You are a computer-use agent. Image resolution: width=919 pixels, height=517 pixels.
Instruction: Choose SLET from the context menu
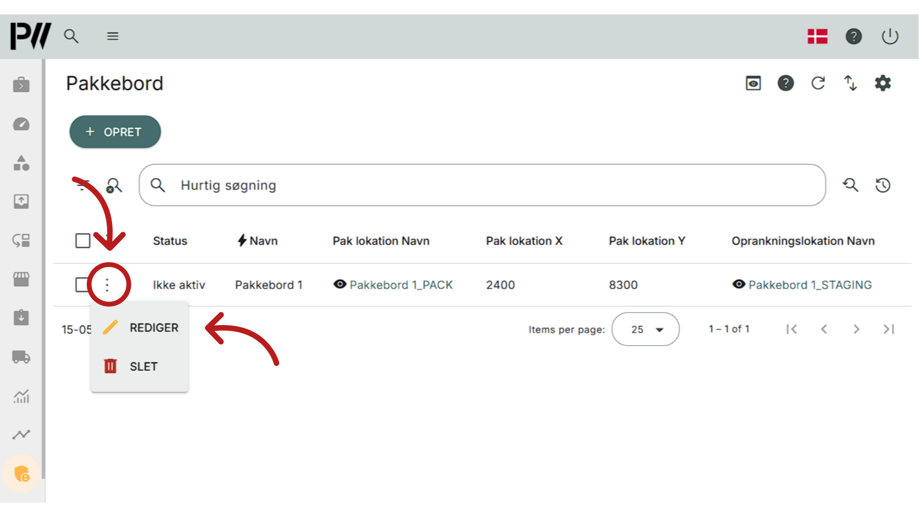click(140, 367)
